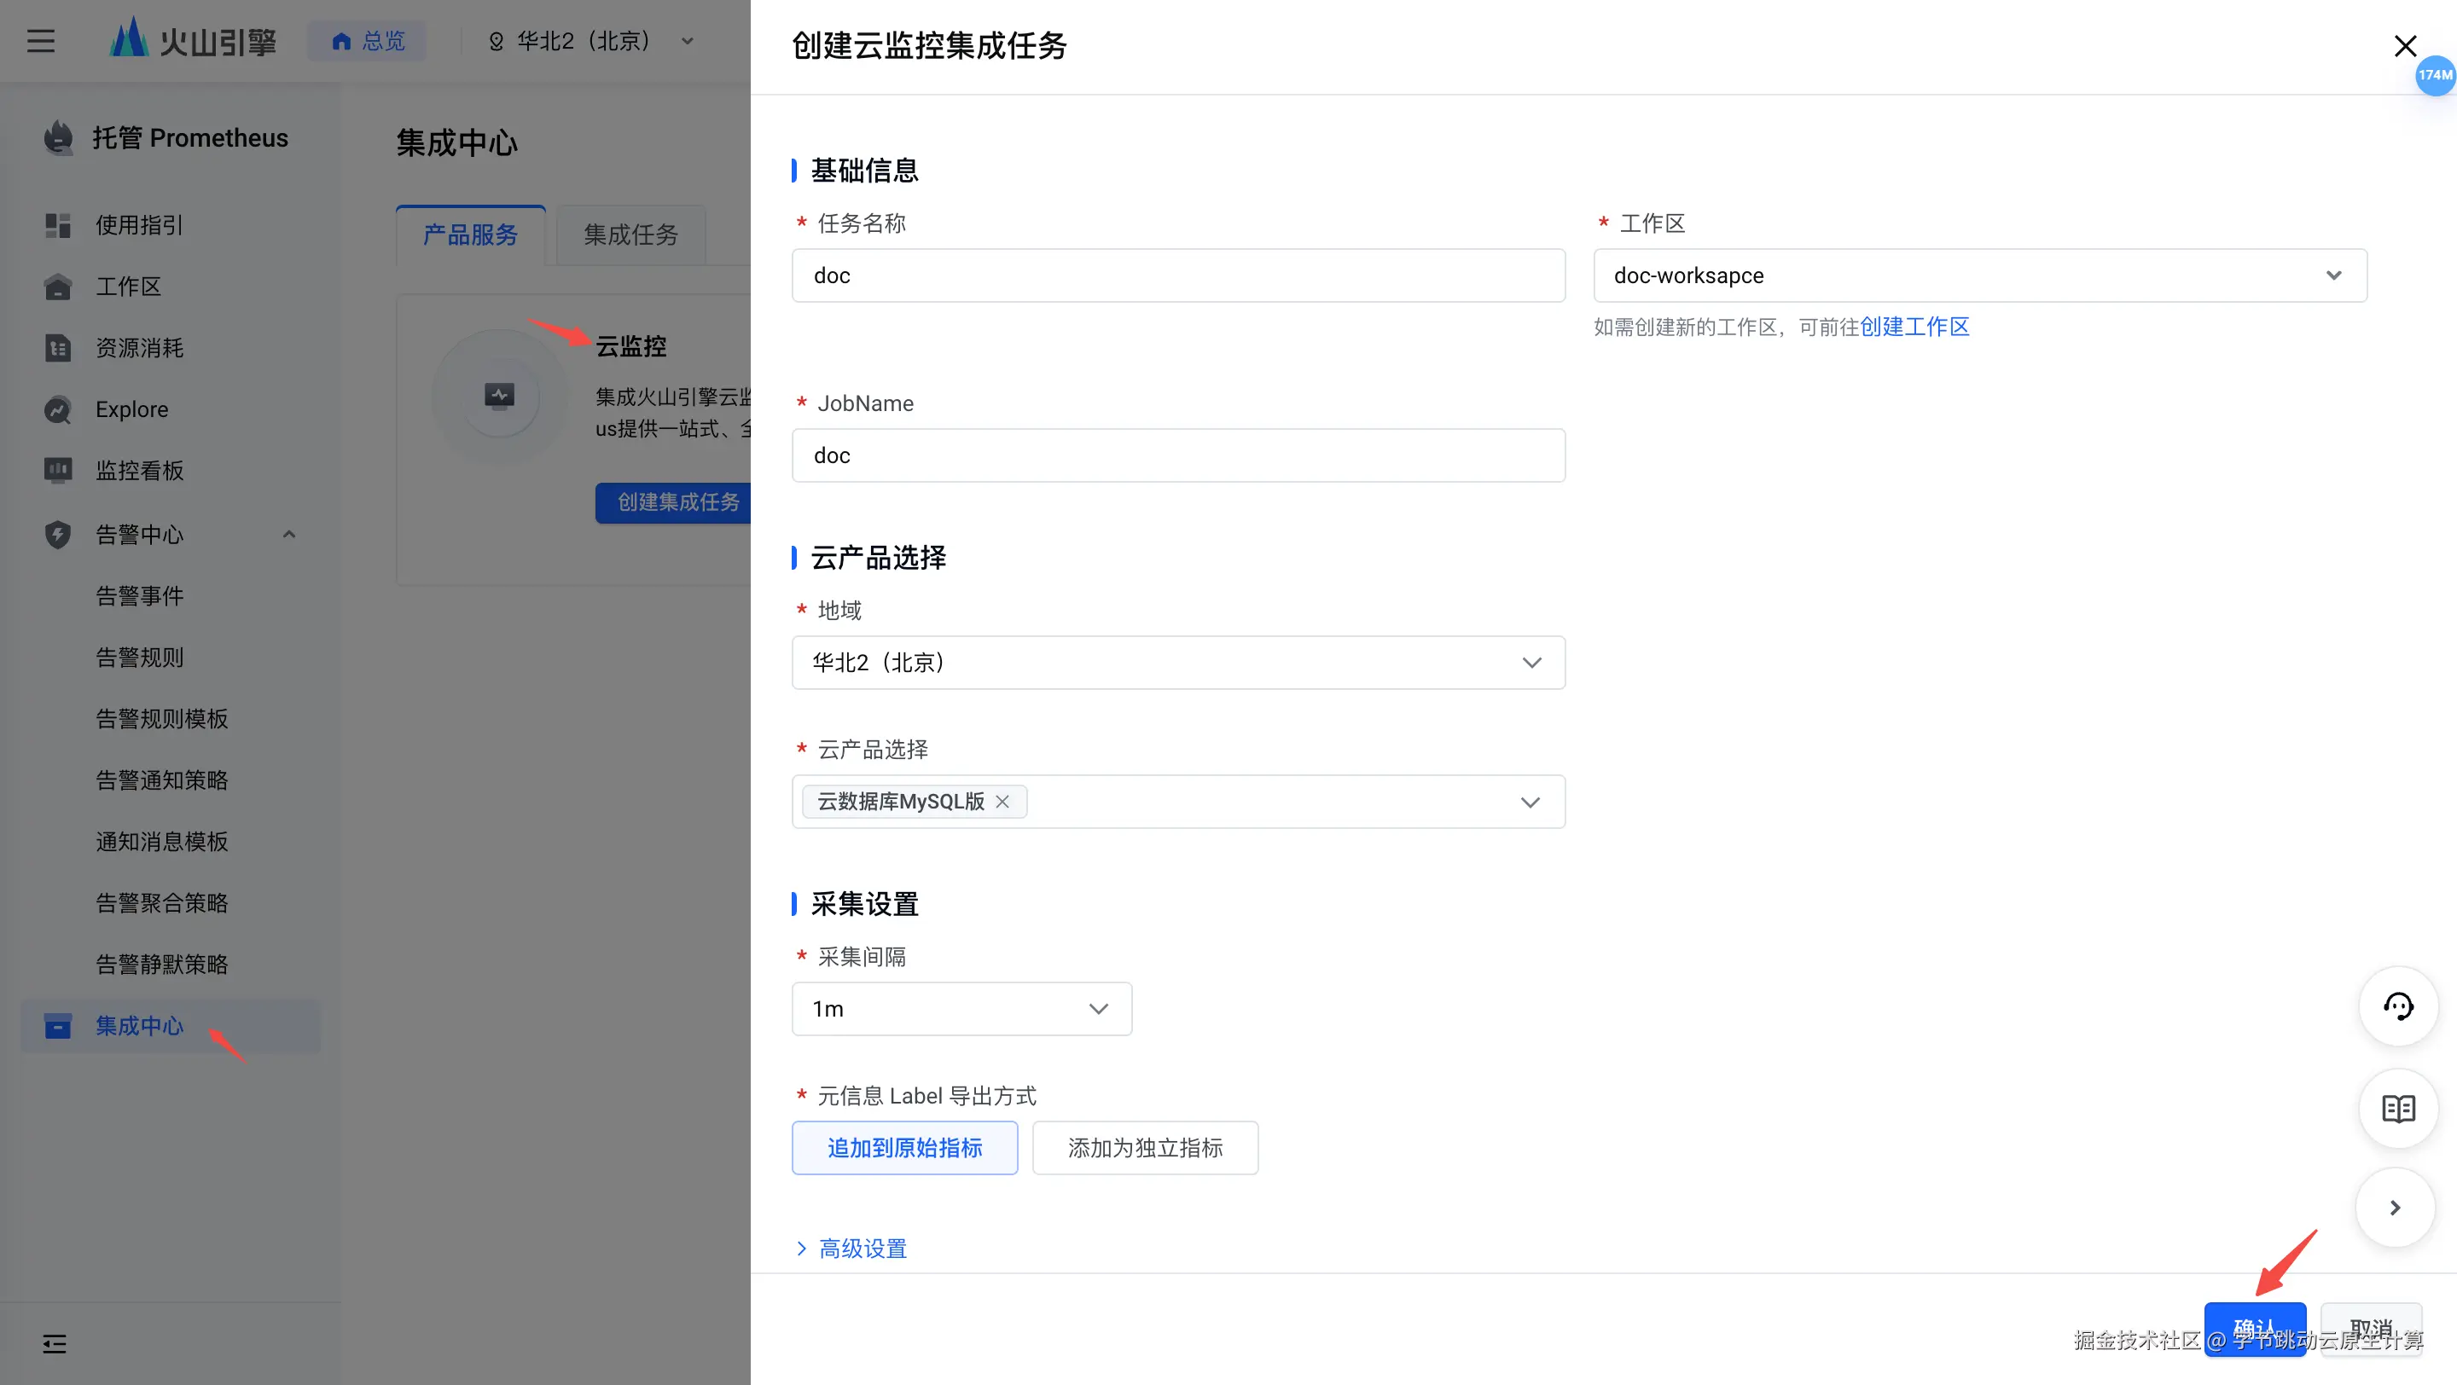Screen dimensions: 2457x1385
Task: Click the collapse sidebar icon at bottom
Action: [x=55, y=1344]
